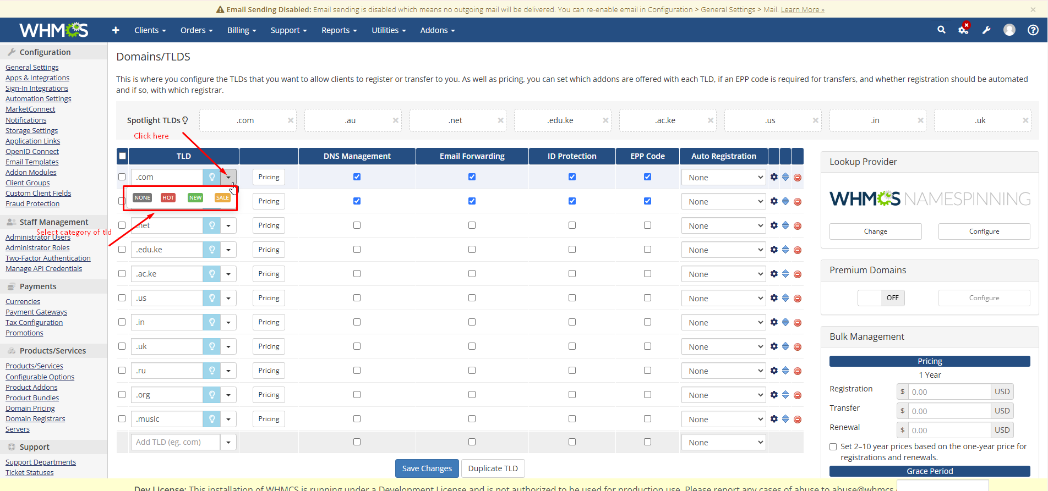Click the user account avatar icon
Screen dimensions: 1048x491
click(x=1009, y=30)
